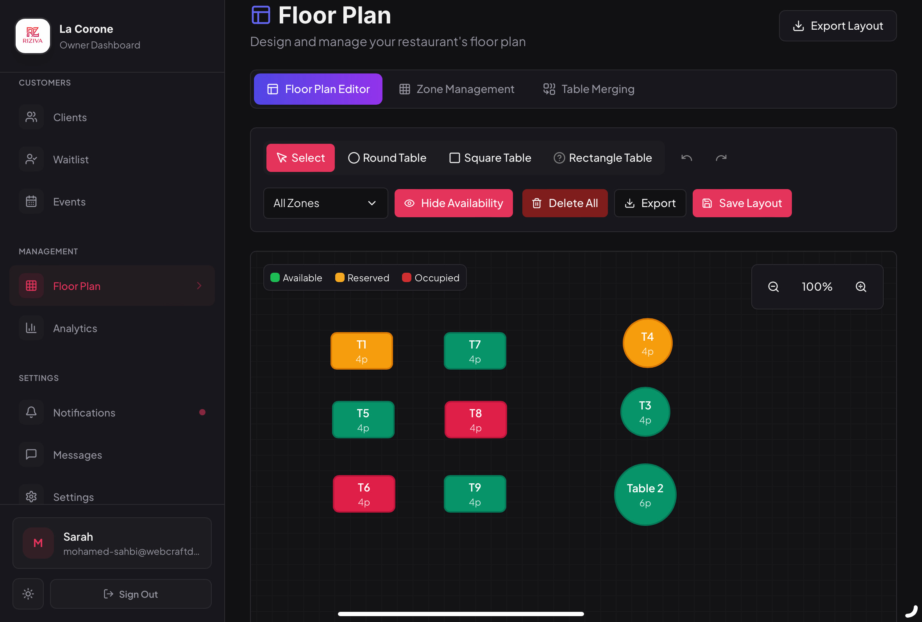
Task: Toggle the light theme sun icon
Action: (28, 594)
